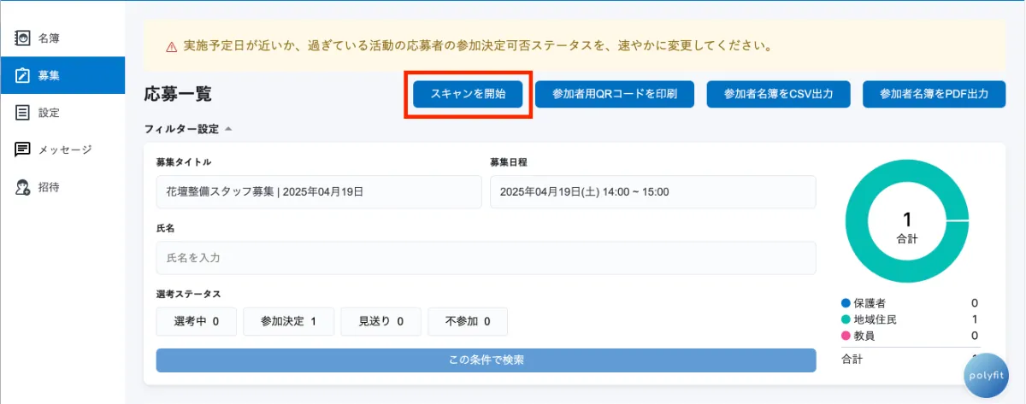Export 参加者名簿 as CSV
Viewport: 1026px width, 404px height.
tap(778, 94)
